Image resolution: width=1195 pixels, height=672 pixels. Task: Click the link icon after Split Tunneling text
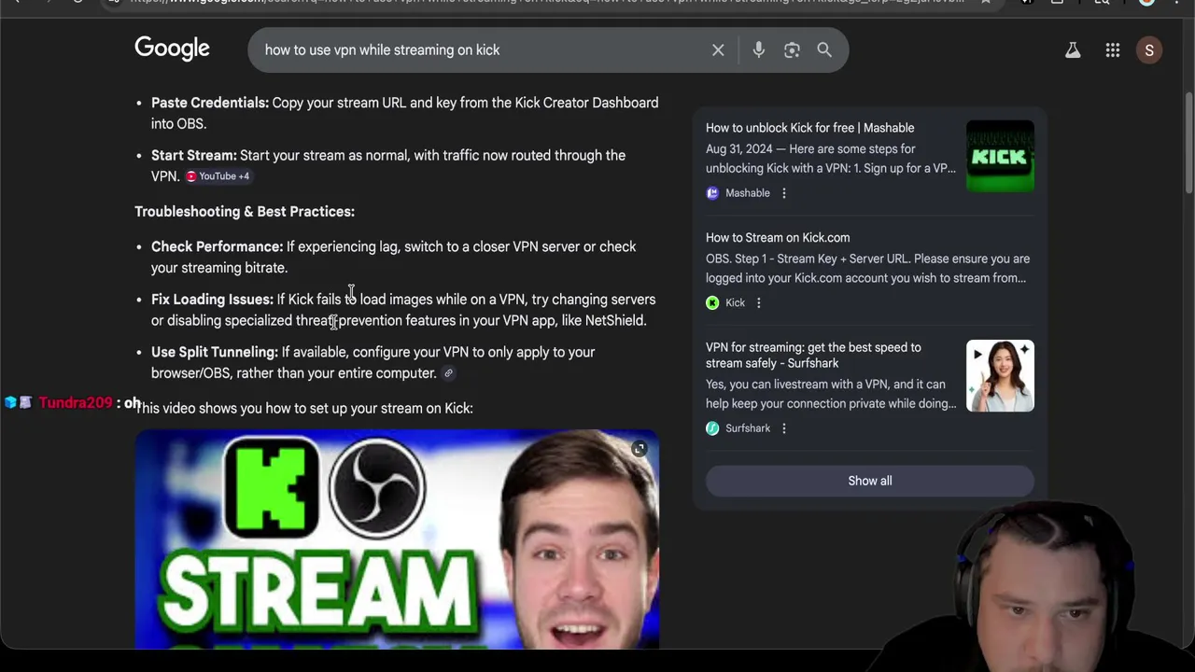click(x=448, y=373)
